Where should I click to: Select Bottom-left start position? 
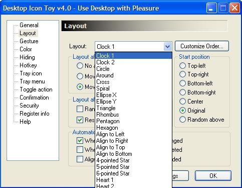[182, 83]
